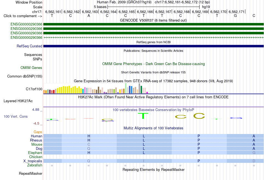This screenshot has width=264, height=180.
Task: Click the RepeatMasker track label
Action: [31, 173]
